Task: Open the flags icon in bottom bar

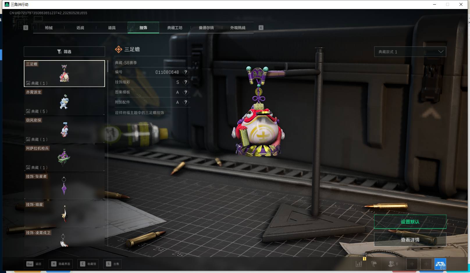Action: pos(374,264)
